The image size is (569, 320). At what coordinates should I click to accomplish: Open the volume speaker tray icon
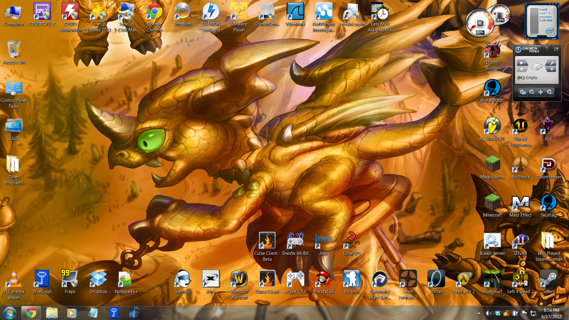(488, 313)
